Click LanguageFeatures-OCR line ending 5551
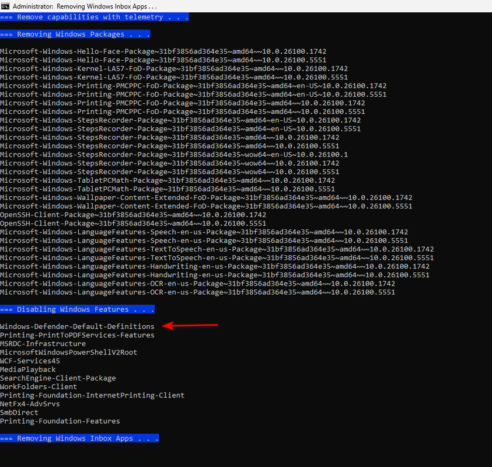This screenshot has height=467, width=492. point(198,292)
